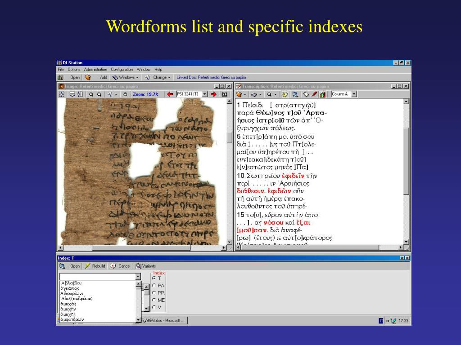461x345 pixels.
Task: Click the red marker pen icon
Action: click(x=314, y=94)
